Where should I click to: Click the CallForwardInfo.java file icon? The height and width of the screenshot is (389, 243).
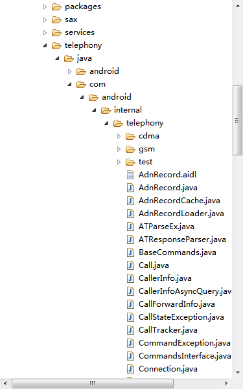click(x=130, y=304)
